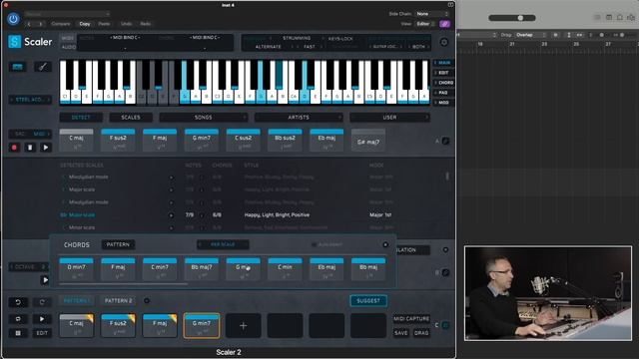
Task: Toggle loop playback icon
Action: (18, 319)
